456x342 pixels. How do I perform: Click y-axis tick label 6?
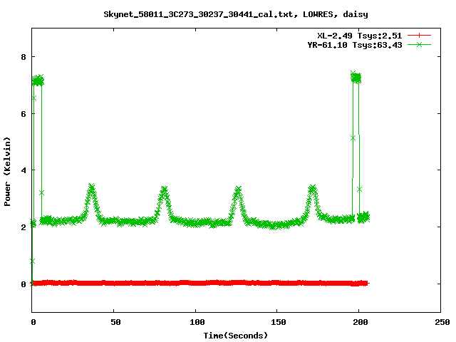tap(24, 114)
